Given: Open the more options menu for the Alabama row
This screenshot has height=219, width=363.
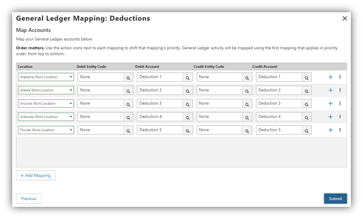Looking at the screenshot, I should 340,77.
